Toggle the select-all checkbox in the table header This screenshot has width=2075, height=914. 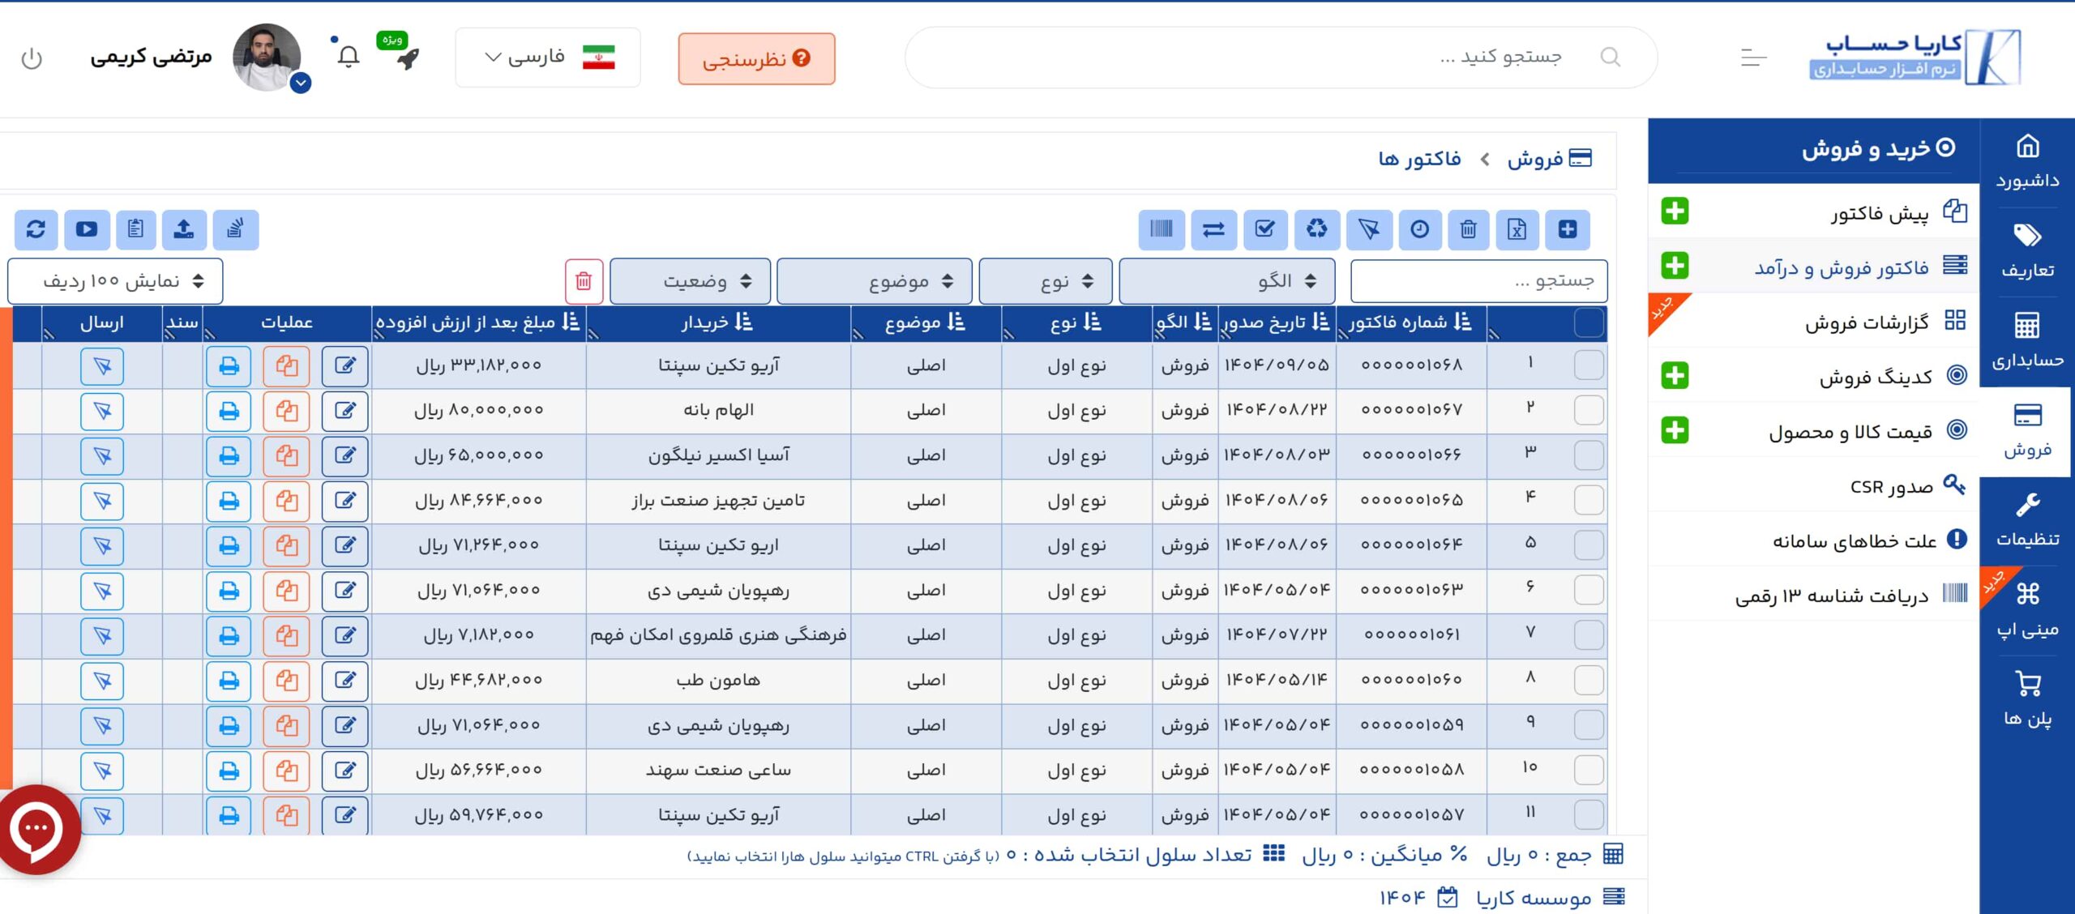1589,322
